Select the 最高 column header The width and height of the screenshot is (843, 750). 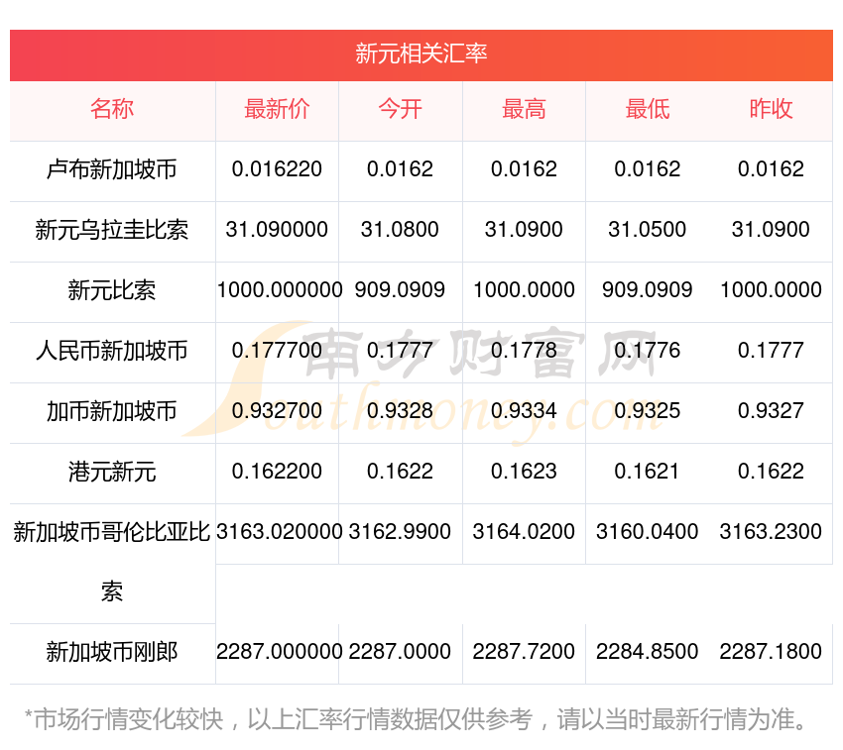tap(524, 109)
